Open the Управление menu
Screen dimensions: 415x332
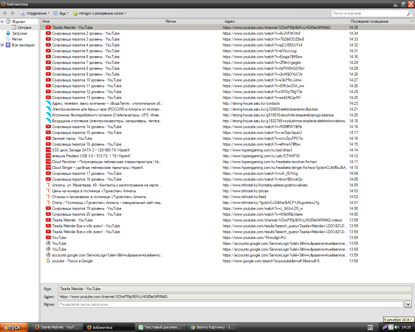[35, 13]
